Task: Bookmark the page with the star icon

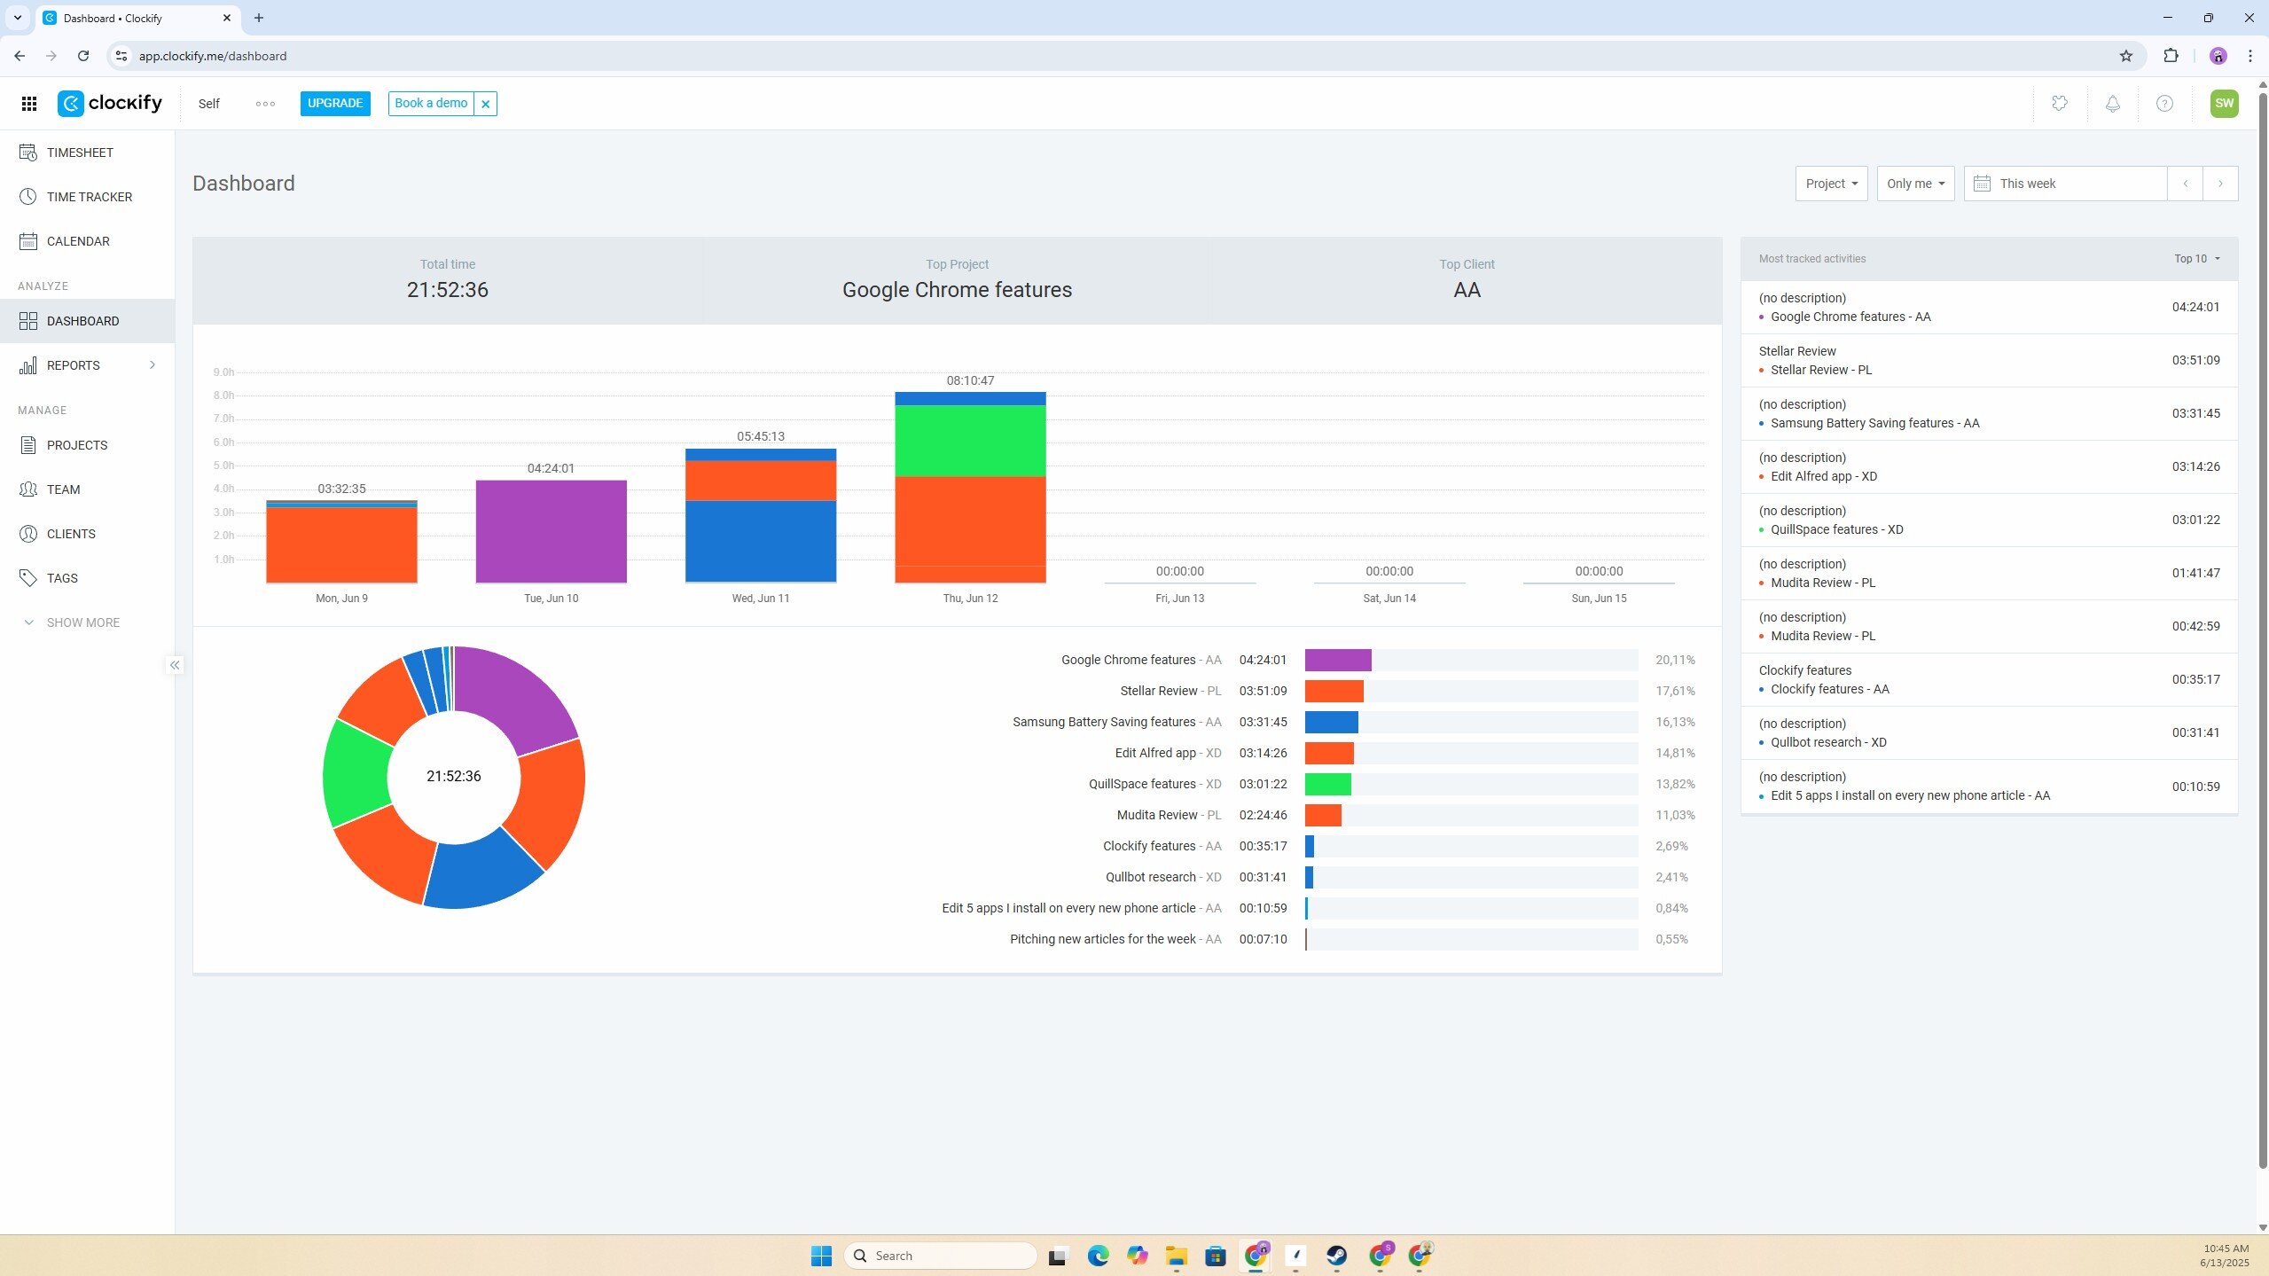Action: coord(2125,56)
